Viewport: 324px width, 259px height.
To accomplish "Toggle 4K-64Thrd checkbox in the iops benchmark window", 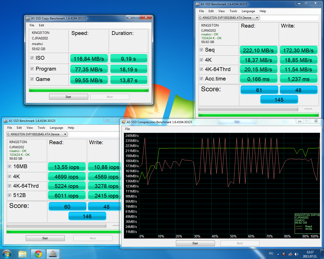I will point(9,186).
